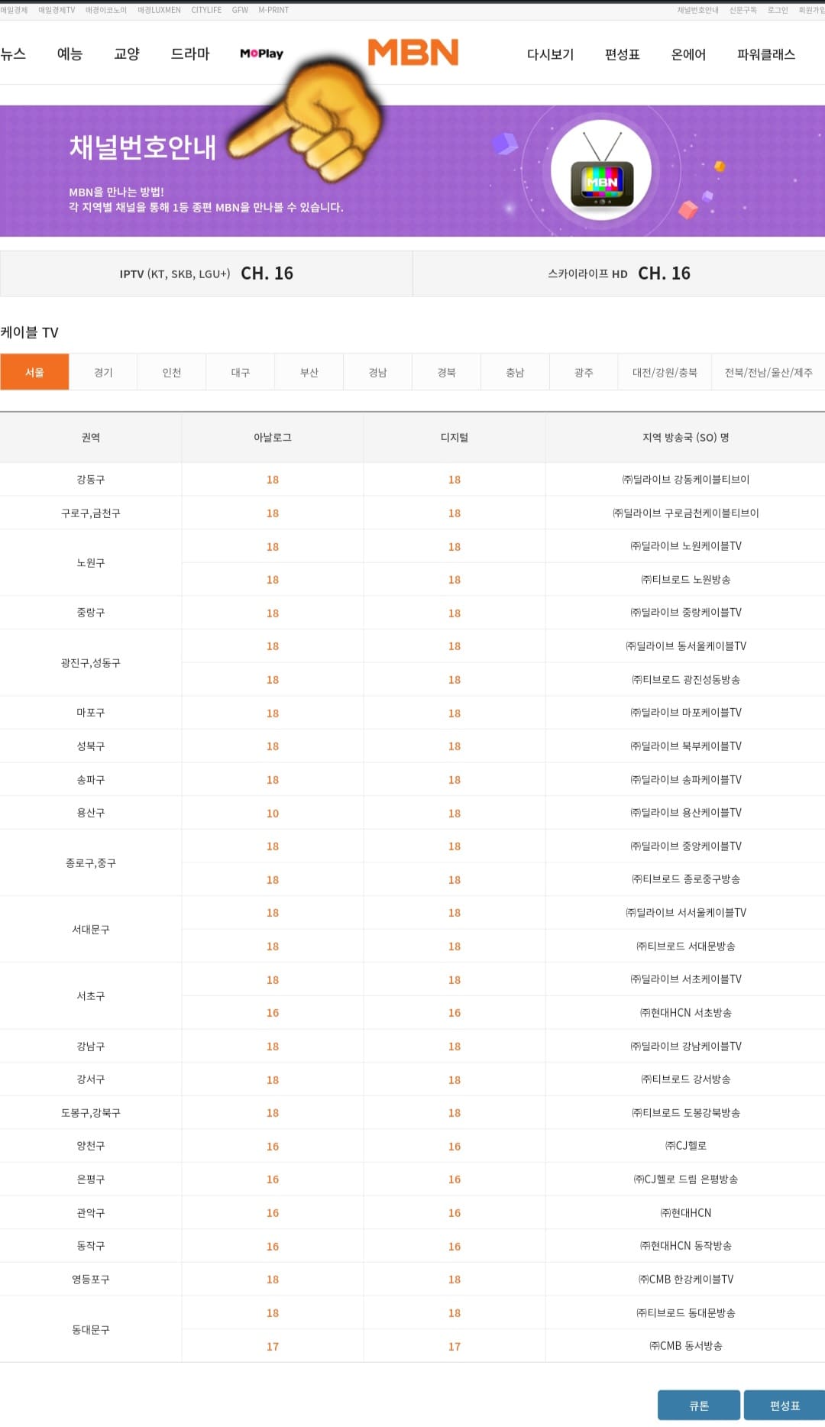
Task: Visit the 매일경제TV link
Action: (x=57, y=10)
